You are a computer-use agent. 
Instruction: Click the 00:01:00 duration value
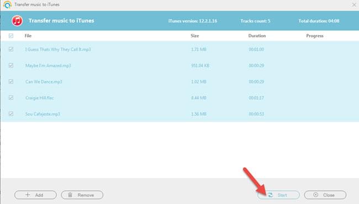tap(256, 49)
